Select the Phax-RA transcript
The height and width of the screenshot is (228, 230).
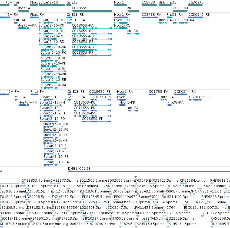coord(37,15)
